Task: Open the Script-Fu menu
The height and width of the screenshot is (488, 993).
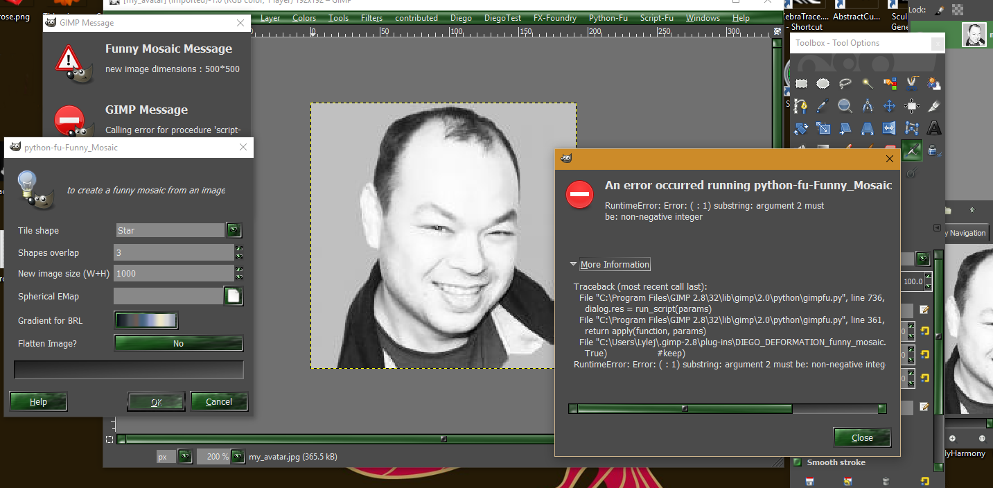Action: (x=657, y=18)
